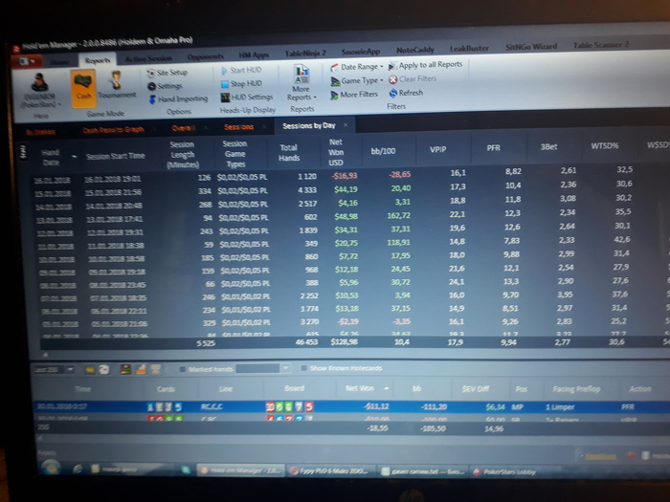Open TableNinja 2 tab

tap(305, 53)
